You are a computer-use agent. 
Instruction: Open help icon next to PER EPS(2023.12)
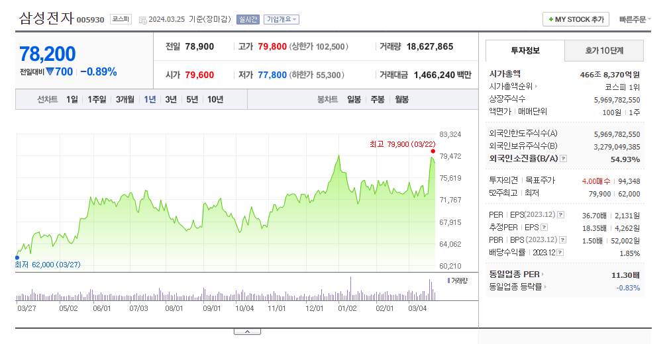point(560,214)
